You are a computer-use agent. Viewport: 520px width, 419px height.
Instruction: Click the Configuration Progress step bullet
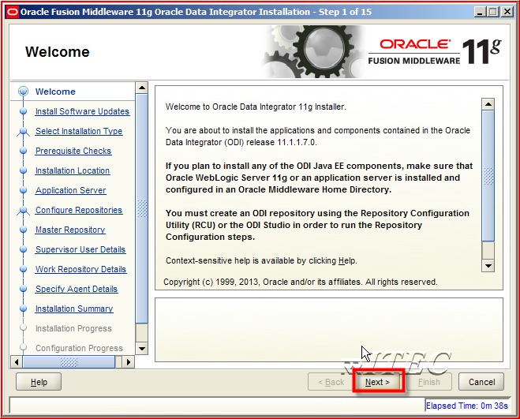23,347
